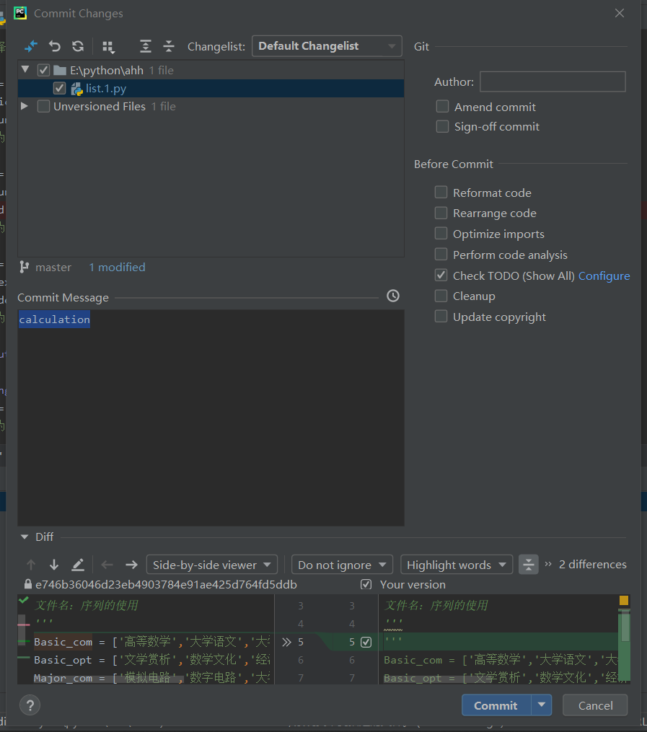Viewport: 647px width, 732px height.
Task: Enable Amend commit
Action: coord(442,107)
